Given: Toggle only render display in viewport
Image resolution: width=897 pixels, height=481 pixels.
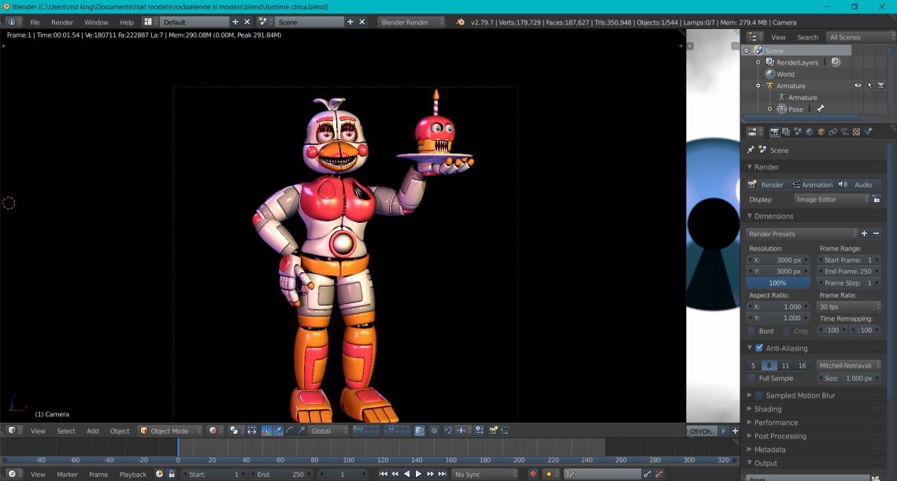Looking at the screenshot, I should point(419,431).
